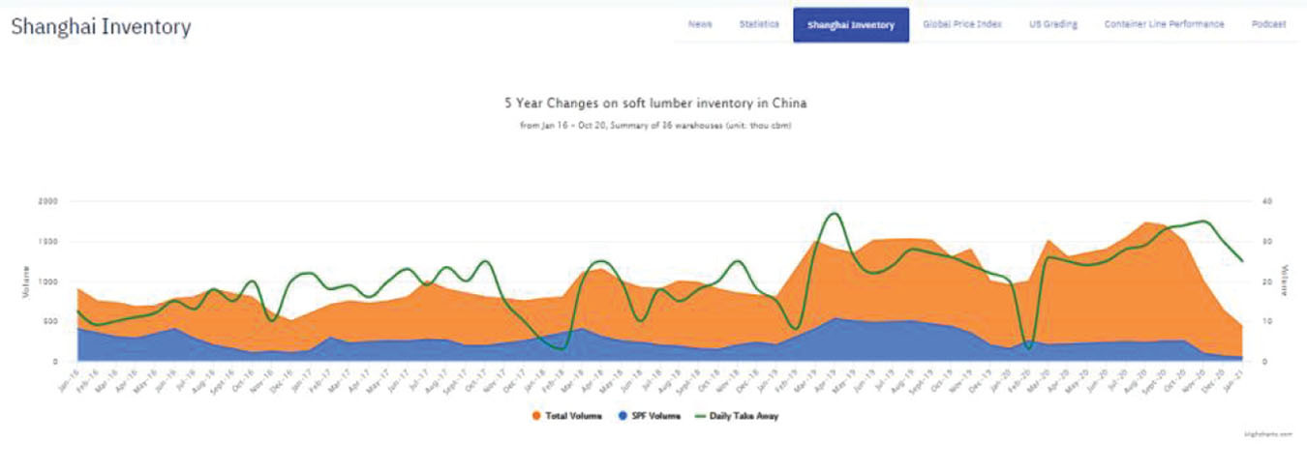The width and height of the screenshot is (1307, 474).
Task: Go to the US Grading tab
Action: coord(1053,25)
